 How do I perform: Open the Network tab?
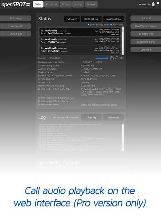pos(91,4)
